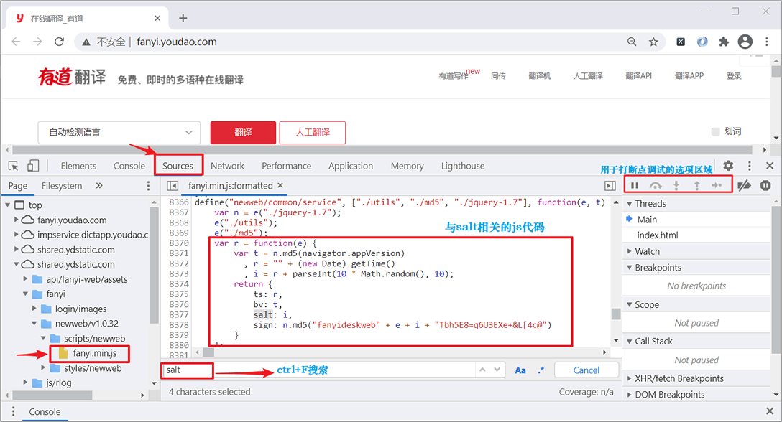Click the browser back arrow
782x422 pixels.
point(16,42)
